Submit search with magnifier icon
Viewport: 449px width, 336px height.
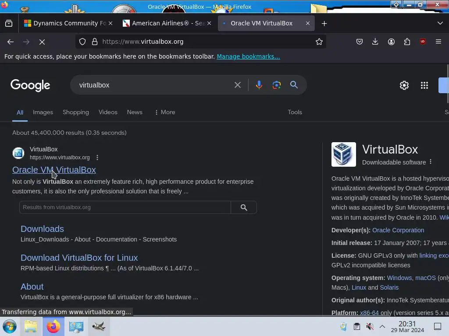tap(294, 84)
